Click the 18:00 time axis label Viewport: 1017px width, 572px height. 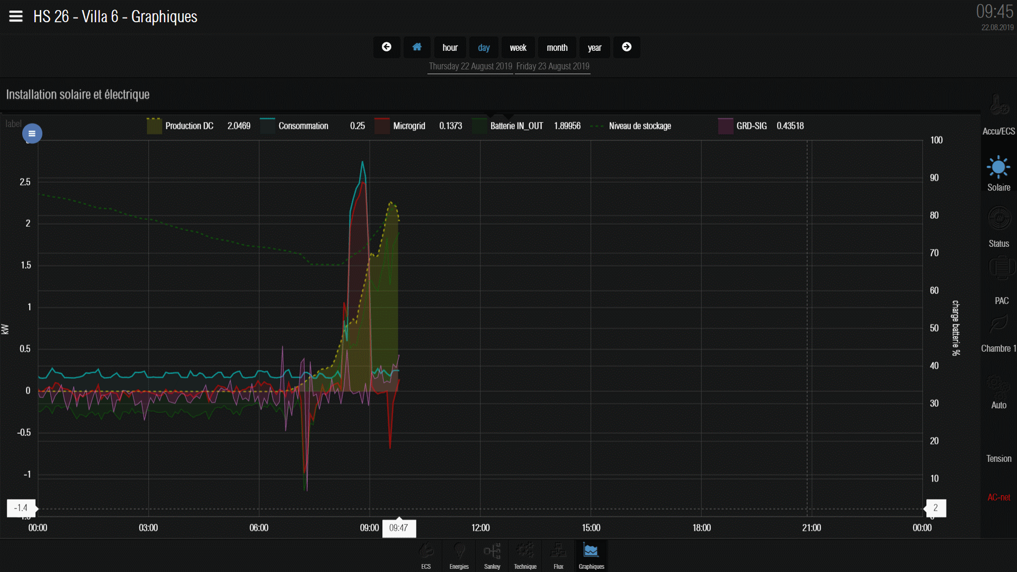pos(701,528)
